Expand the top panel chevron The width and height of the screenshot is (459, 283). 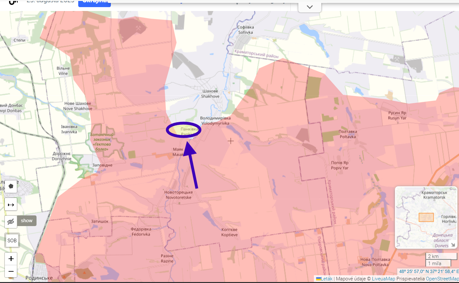(x=310, y=7)
